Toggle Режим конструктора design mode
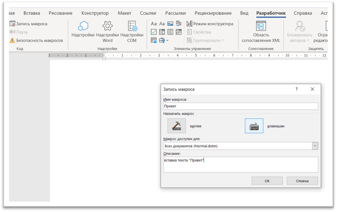Screen dimensions: 337x212 point(210,24)
